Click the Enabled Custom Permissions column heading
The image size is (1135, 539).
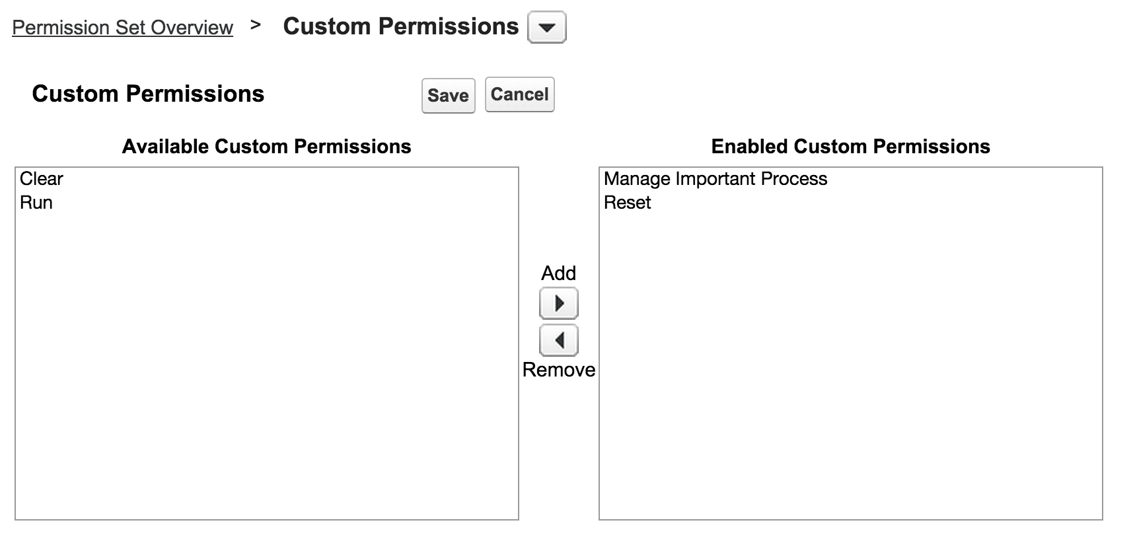850,147
